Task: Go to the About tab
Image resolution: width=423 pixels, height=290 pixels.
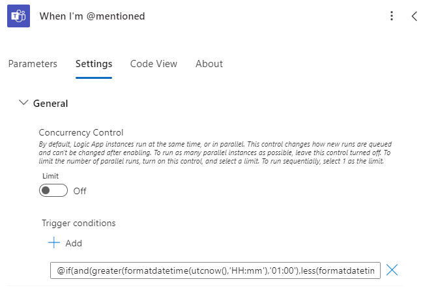Action: (x=209, y=64)
